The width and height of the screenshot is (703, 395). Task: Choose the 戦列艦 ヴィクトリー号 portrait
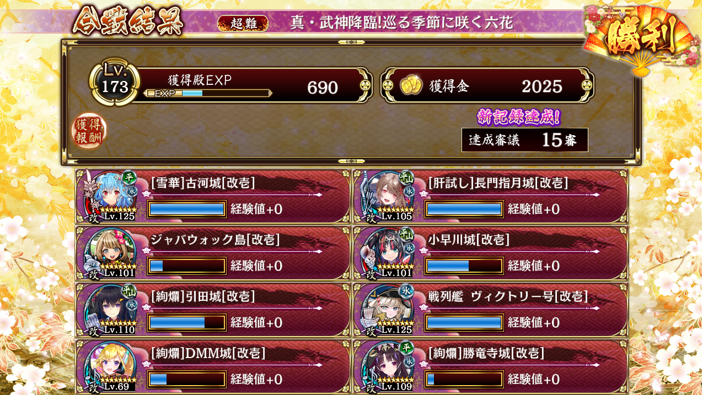[387, 309]
